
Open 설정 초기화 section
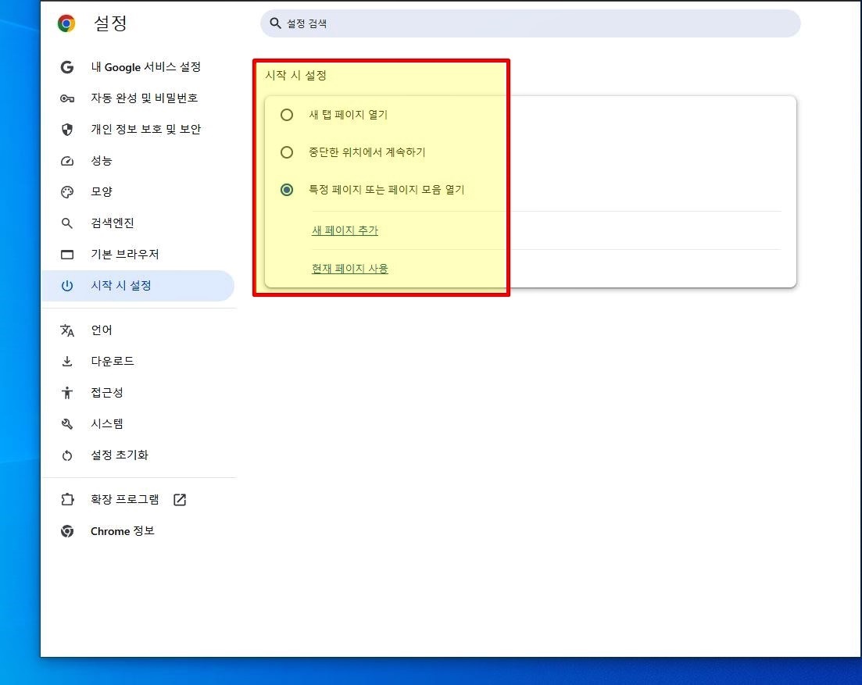coord(138,455)
